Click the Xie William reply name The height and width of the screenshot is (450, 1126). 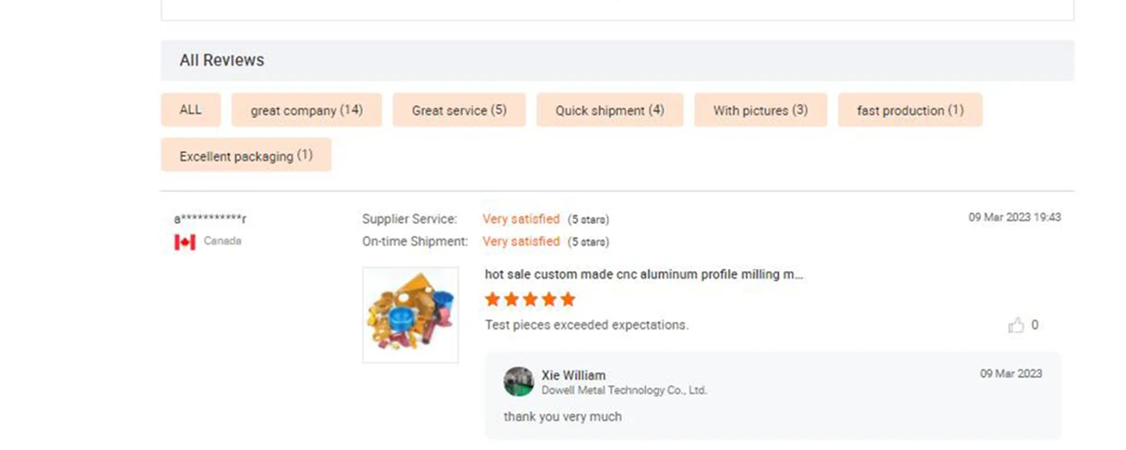573,375
